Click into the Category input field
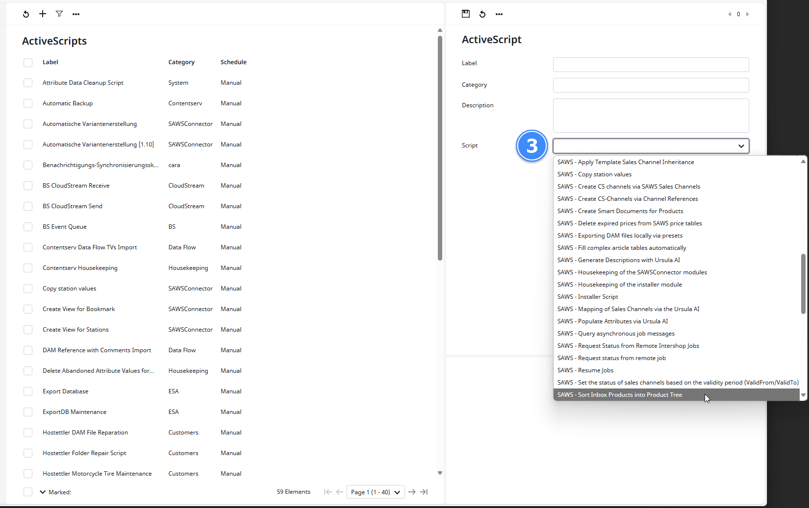The image size is (809, 508). (651, 85)
